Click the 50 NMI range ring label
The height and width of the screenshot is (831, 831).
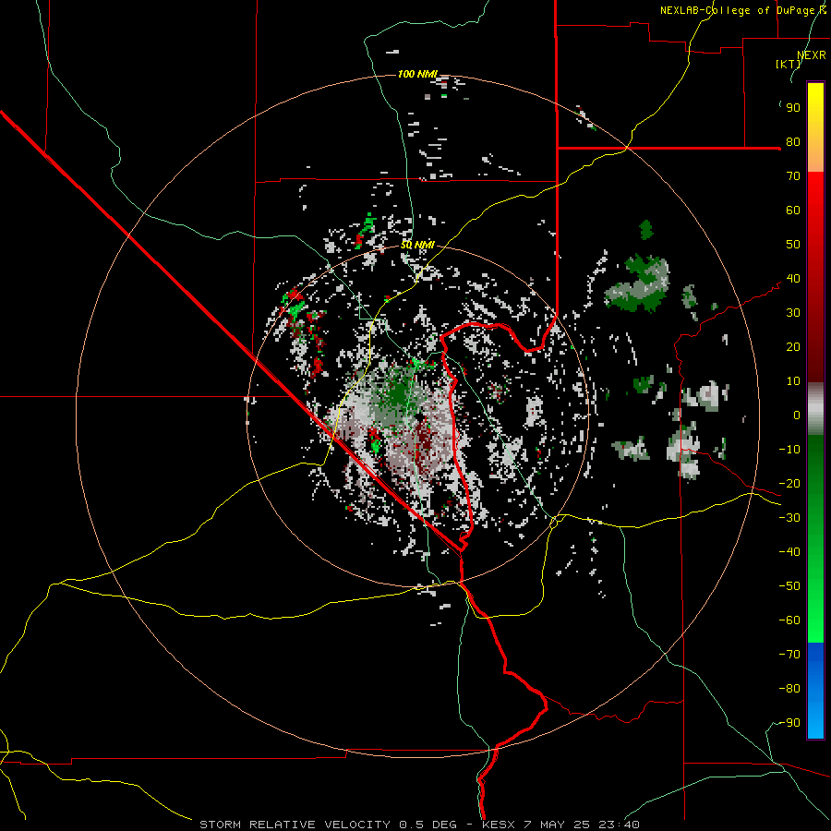[417, 245]
